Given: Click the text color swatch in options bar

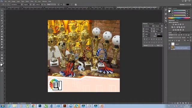Looking at the screenshot, I should pyautogui.click(x=67, y=4).
